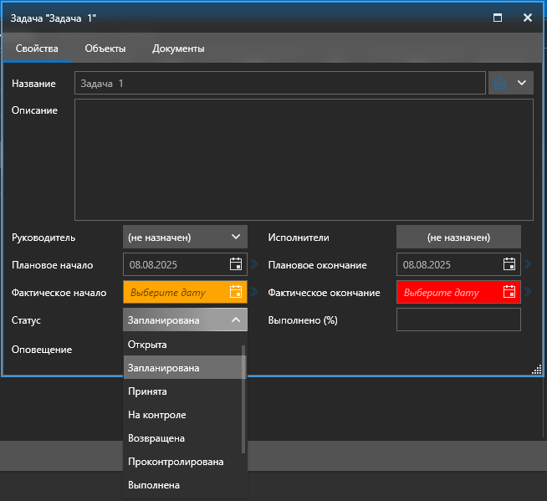Open calendar in orange Фактическое начало field

point(236,292)
